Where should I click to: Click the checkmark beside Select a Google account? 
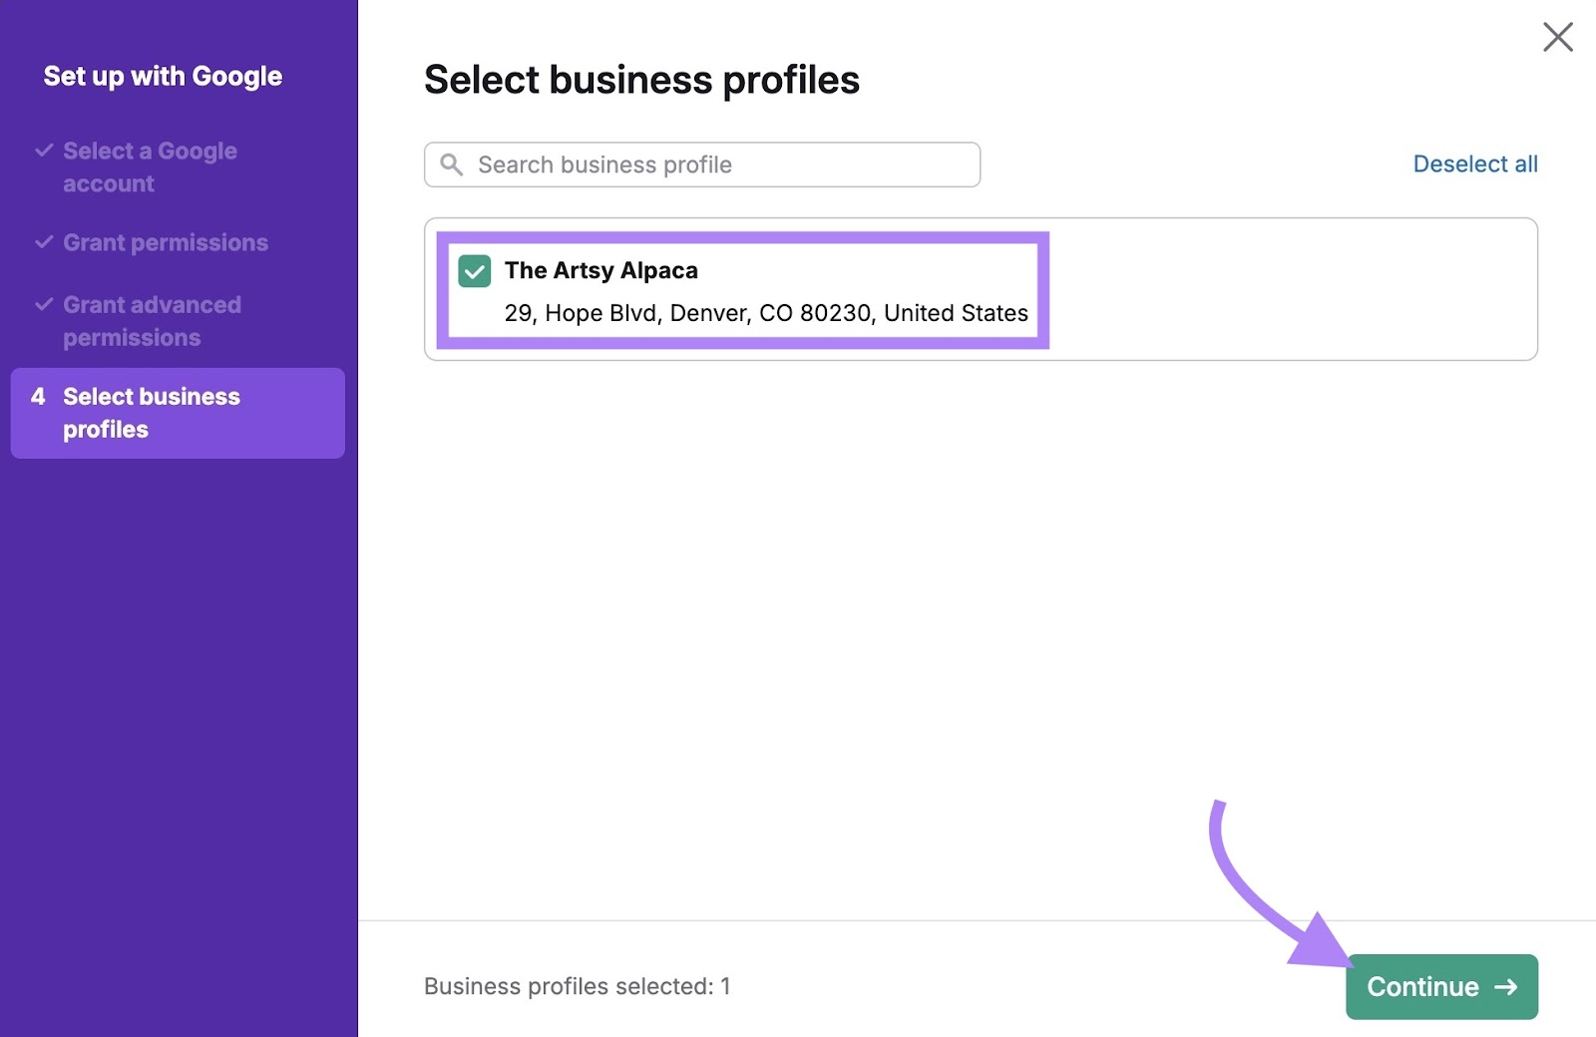(44, 150)
